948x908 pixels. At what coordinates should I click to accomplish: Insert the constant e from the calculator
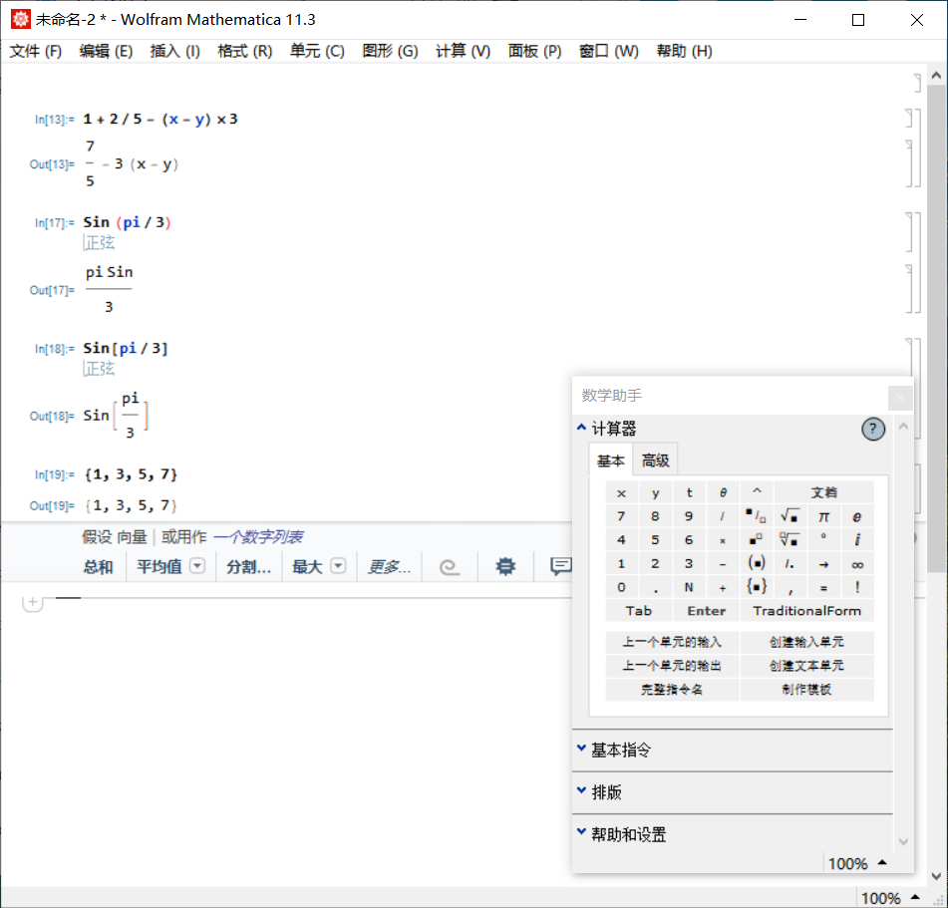pos(857,515)
